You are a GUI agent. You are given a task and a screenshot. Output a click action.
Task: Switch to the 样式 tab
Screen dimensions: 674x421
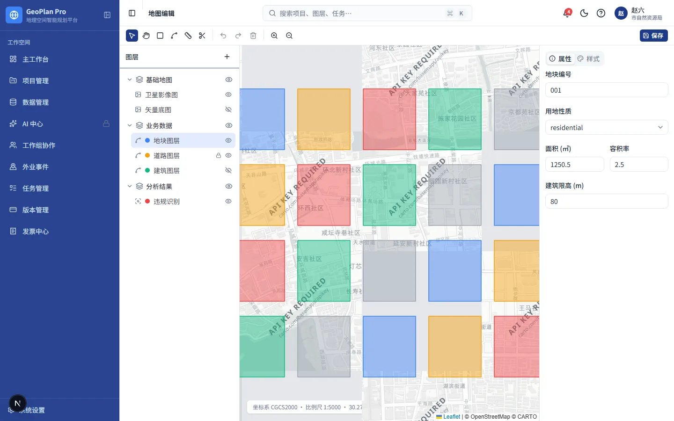click(588, 58)
